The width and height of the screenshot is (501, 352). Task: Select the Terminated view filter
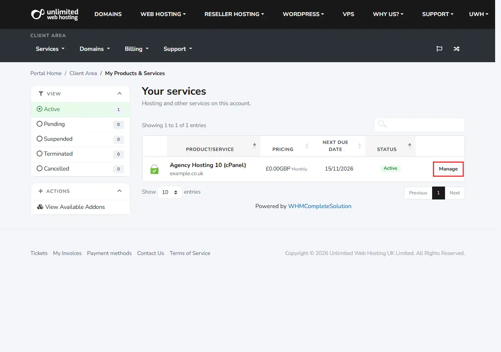(x=80, y=154)
